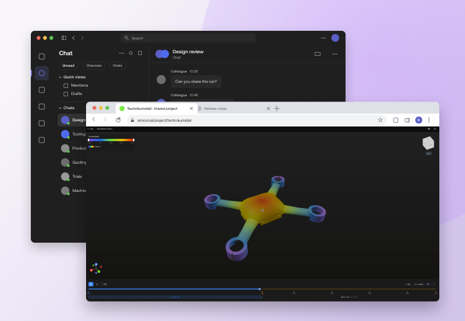Viewport: 465px width, 321px height.
Task: Filter chats by Unread
Action: click(69, 65)
